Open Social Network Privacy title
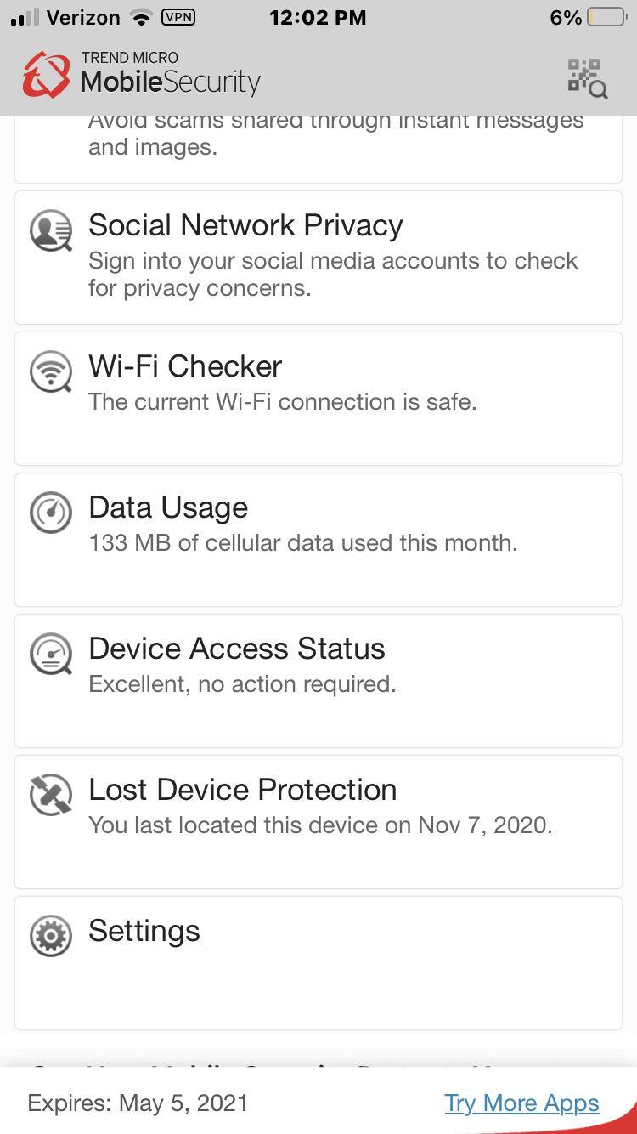Viewport: 637px width, 1134px height. 245,225
